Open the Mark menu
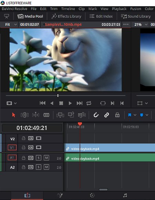 coord(93,9)
